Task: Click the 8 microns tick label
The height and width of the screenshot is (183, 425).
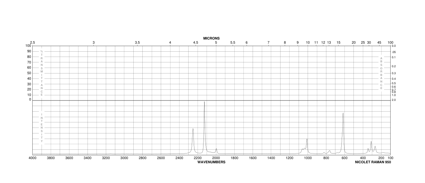Action: [285, 43]
